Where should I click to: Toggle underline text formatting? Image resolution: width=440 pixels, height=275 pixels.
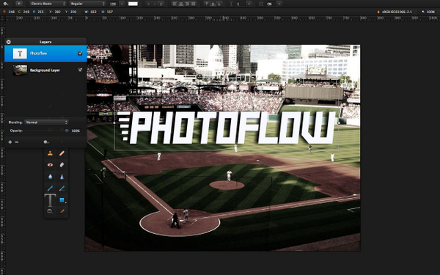(x=161, y=4)
